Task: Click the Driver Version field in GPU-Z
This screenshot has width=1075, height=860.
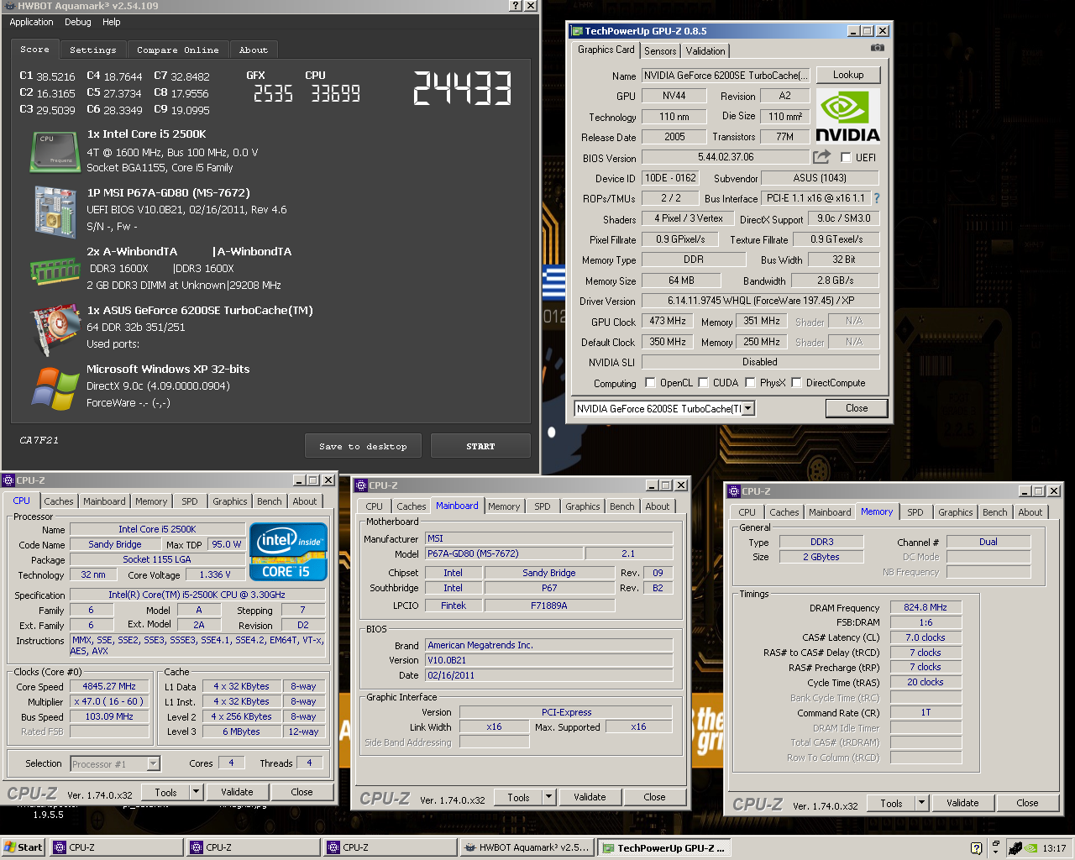Action: pyautogui.click(x=761, y=301)
